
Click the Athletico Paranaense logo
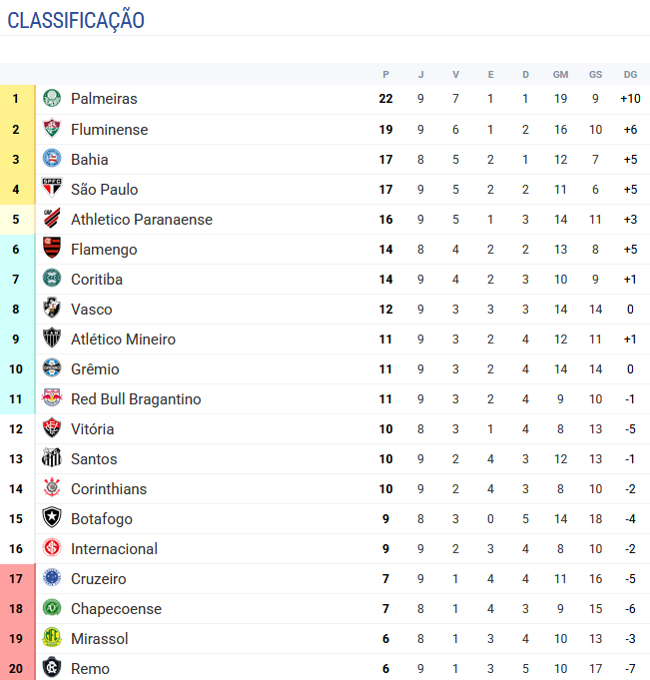click(52, 219)
